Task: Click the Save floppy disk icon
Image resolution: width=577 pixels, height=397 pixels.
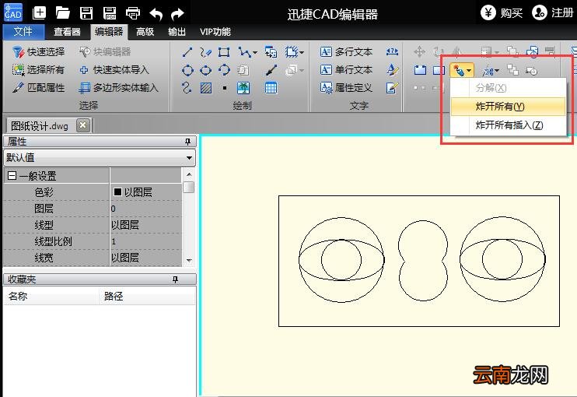Action: click(x=86, y=13)
